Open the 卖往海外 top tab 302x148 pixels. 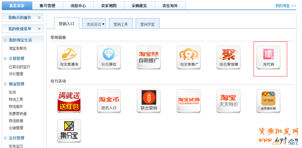170,6
